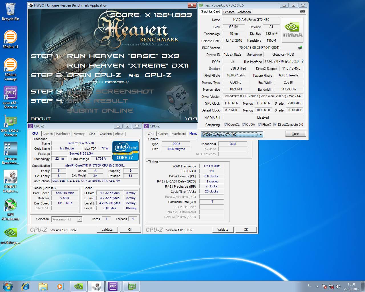Click the Multiplier value x 58.0
The height and width of the screenshot is (292, 365).
[x=65, y=198]
